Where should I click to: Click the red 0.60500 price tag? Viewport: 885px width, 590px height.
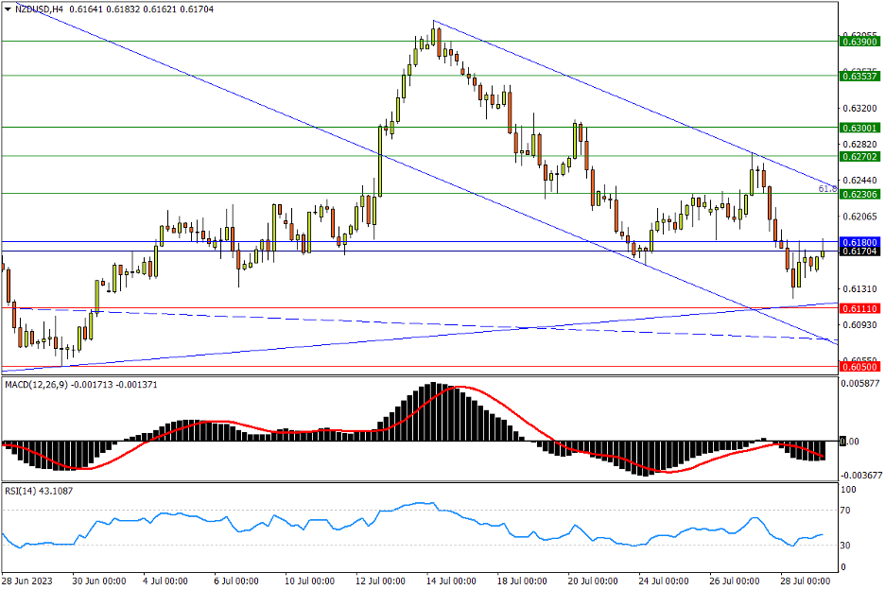pos(859,367)
